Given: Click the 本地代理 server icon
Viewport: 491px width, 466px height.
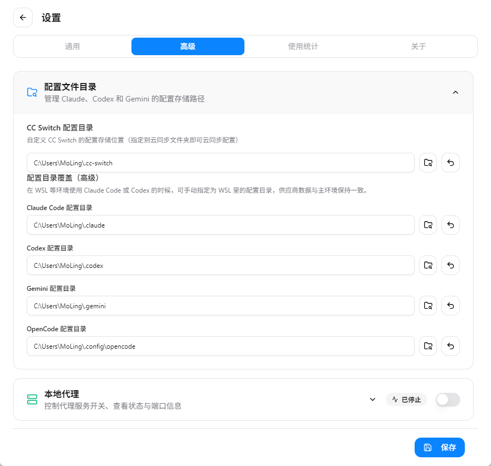Looking at the screenshot, I should pyautogui.click(x=32, y=399).
